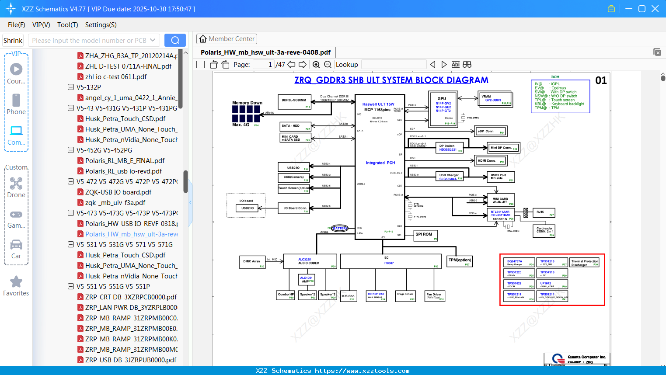Collapse the V5-132P tree node
Viewport: 666px width, 375px height.
[71, 87]
